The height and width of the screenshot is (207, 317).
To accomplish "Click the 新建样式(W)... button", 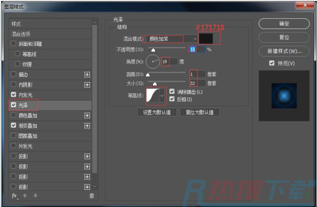I will tap(284, 51).
